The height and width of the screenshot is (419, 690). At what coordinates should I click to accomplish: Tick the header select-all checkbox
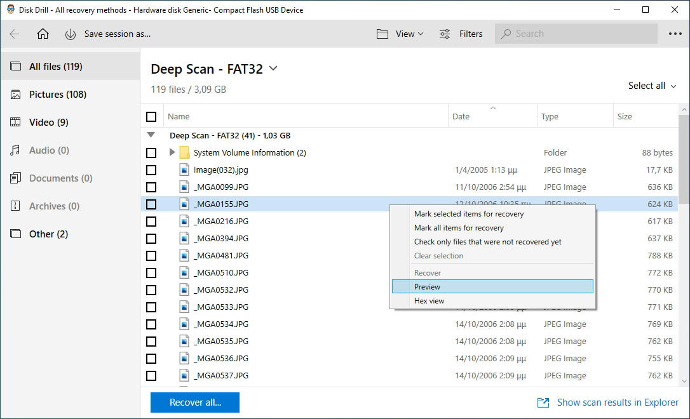[x=151, y=117]
